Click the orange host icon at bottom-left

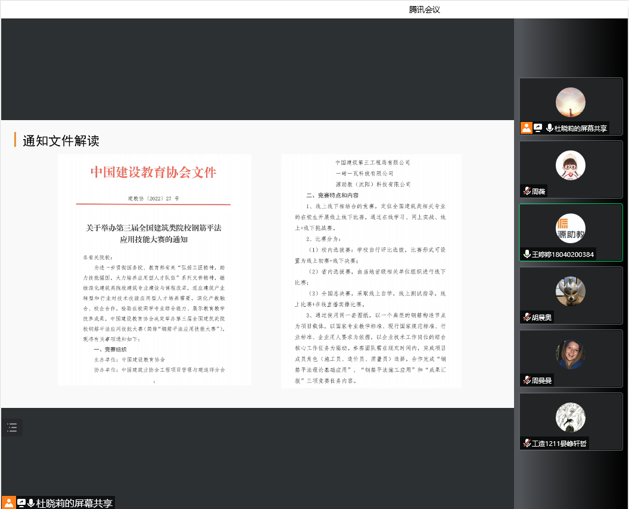coord(8,503)
